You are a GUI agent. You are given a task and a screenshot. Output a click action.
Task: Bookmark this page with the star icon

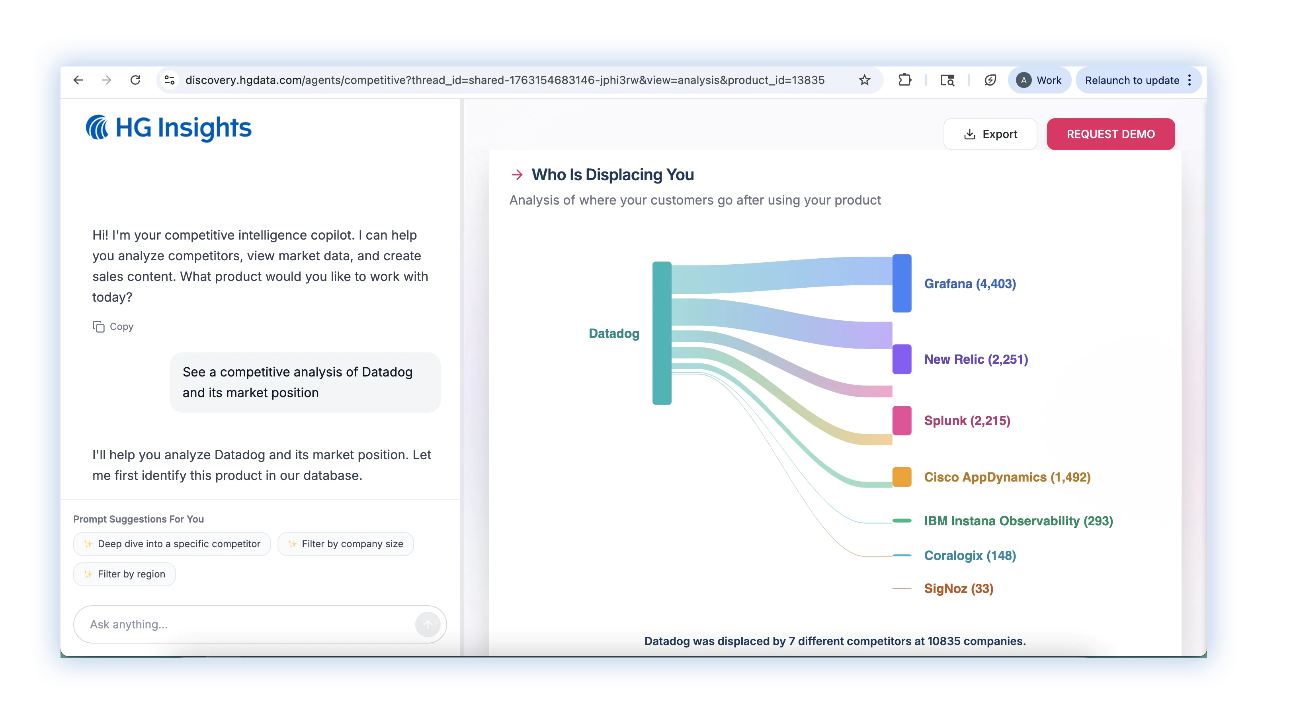point(864,80)
